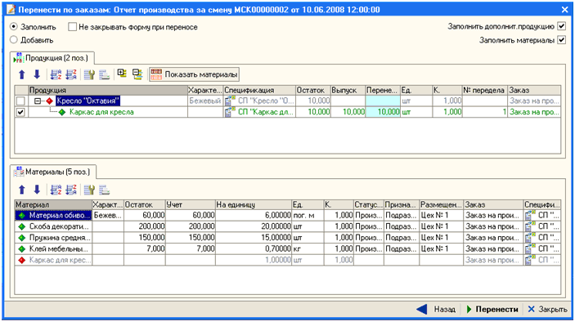575x322 pixels.
Task: Click the № передела column header
Action: [484, 90]
